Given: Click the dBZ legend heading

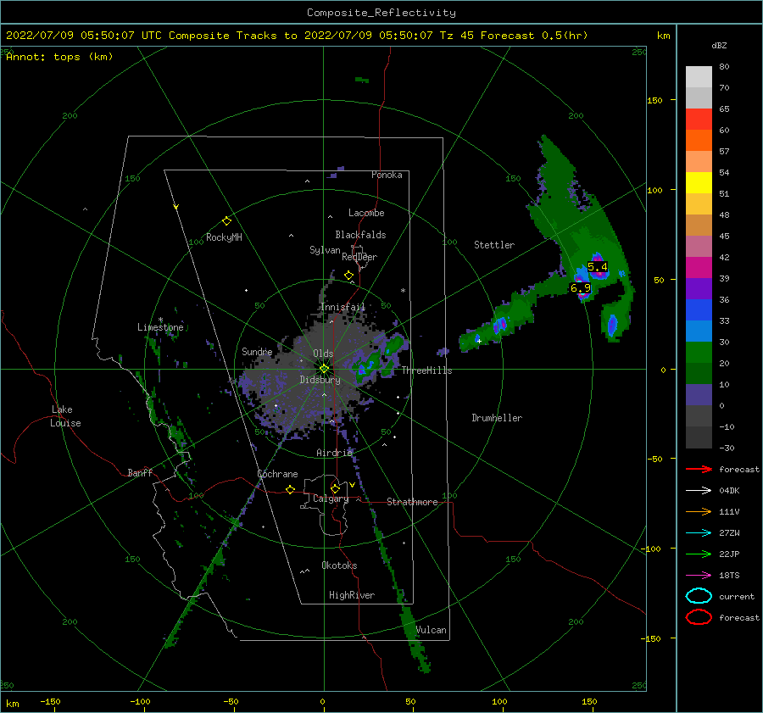Looking at the screenshot, I should point(719,46).
